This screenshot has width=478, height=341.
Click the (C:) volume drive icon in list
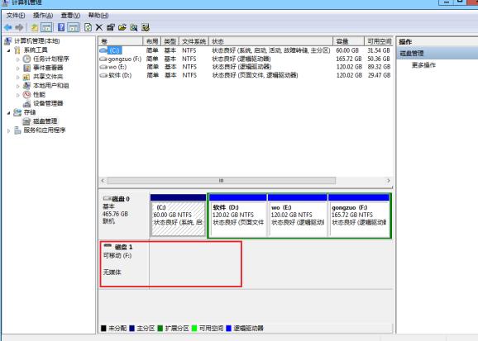click(103, 50)
